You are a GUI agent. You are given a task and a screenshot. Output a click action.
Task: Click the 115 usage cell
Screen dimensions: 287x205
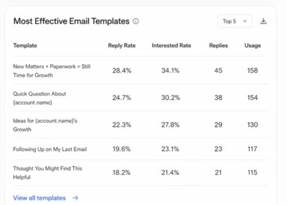pos(252,172)
